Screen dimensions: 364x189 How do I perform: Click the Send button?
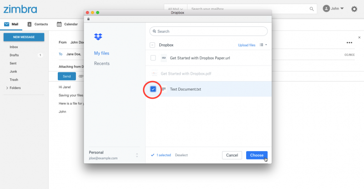point(66,76)
